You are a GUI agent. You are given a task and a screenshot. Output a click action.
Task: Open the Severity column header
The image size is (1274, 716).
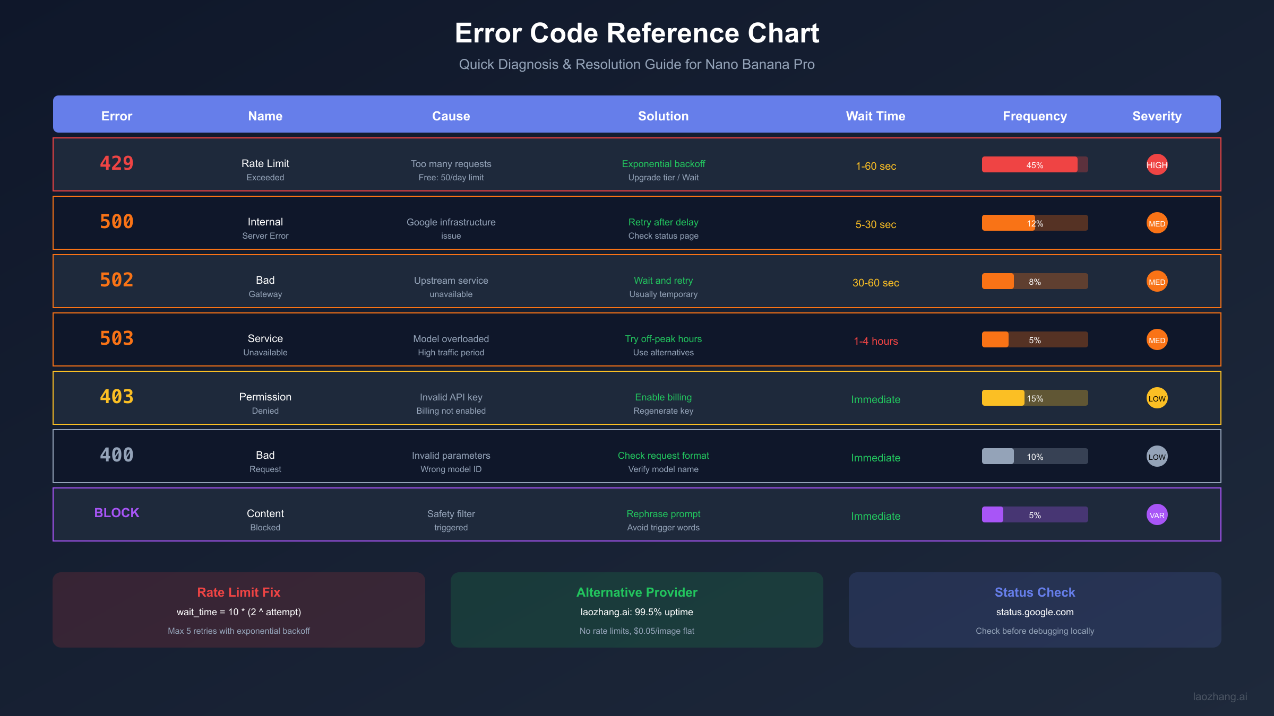point(1157,116)
